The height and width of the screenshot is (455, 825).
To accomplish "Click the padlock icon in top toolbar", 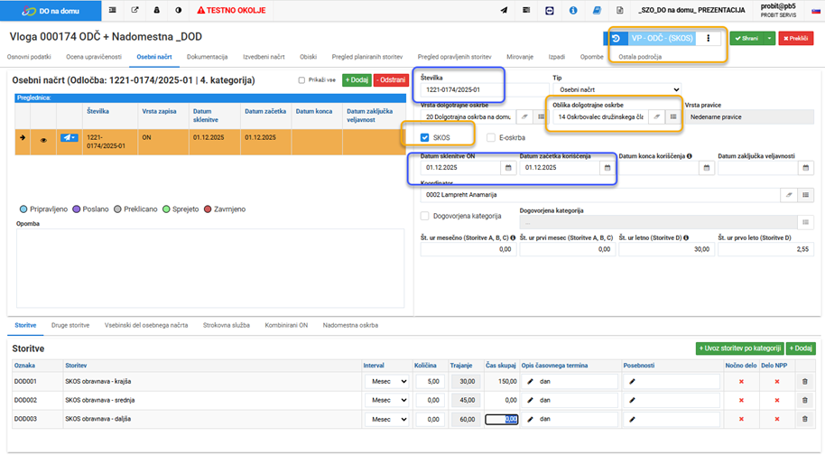I will tap(156, 10).
